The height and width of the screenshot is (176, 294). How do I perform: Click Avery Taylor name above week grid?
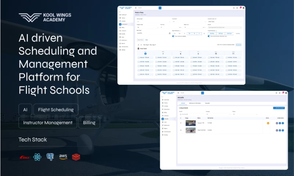click(x=143, y=49)
